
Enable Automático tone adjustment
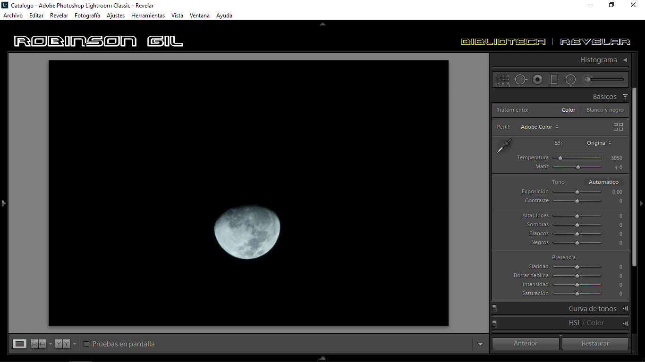click(604, 181)
